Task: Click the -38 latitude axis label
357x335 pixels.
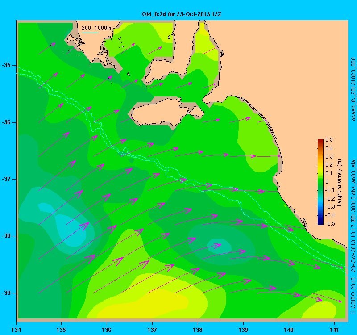Action: [x=6, y=236]
